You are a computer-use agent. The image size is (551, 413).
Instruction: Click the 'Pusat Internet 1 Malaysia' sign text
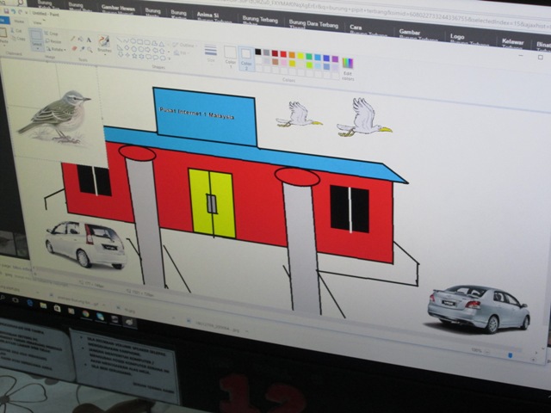click(197, 114)
